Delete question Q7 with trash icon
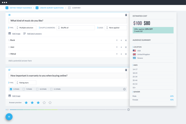This screenshot has height=124, width=186. pyautogui.click(x=126, y=70)
